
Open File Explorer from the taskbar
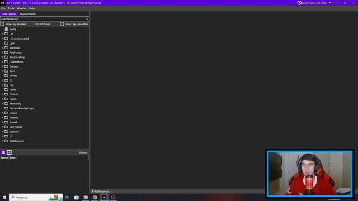tap(86, 197)
